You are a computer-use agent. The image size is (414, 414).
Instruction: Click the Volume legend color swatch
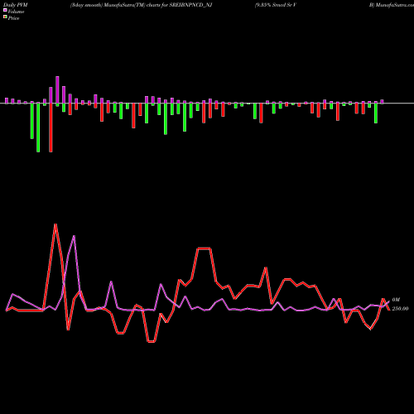(x=5, y=11)
